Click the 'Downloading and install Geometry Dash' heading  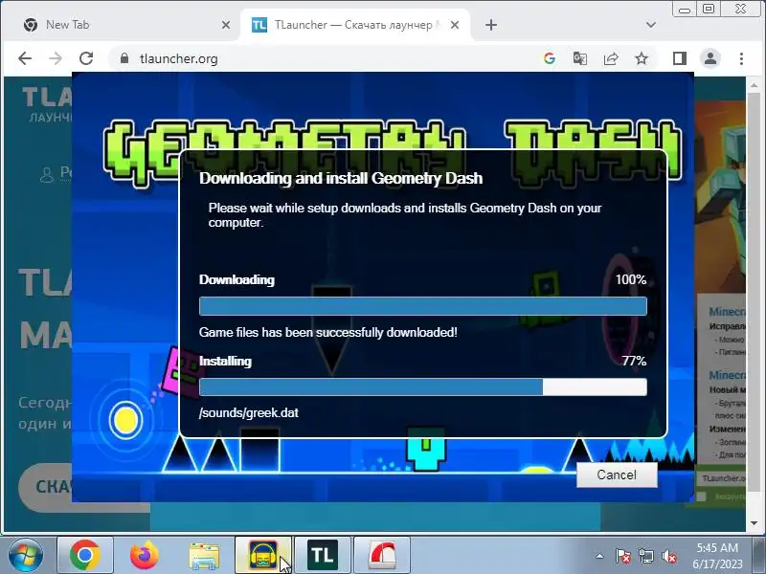[x=341, y=178]
